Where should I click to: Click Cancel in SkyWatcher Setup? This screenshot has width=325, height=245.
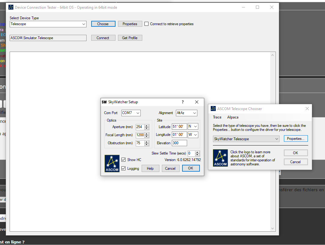(170, 169)
